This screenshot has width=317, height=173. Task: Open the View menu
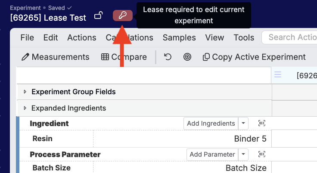214,37
